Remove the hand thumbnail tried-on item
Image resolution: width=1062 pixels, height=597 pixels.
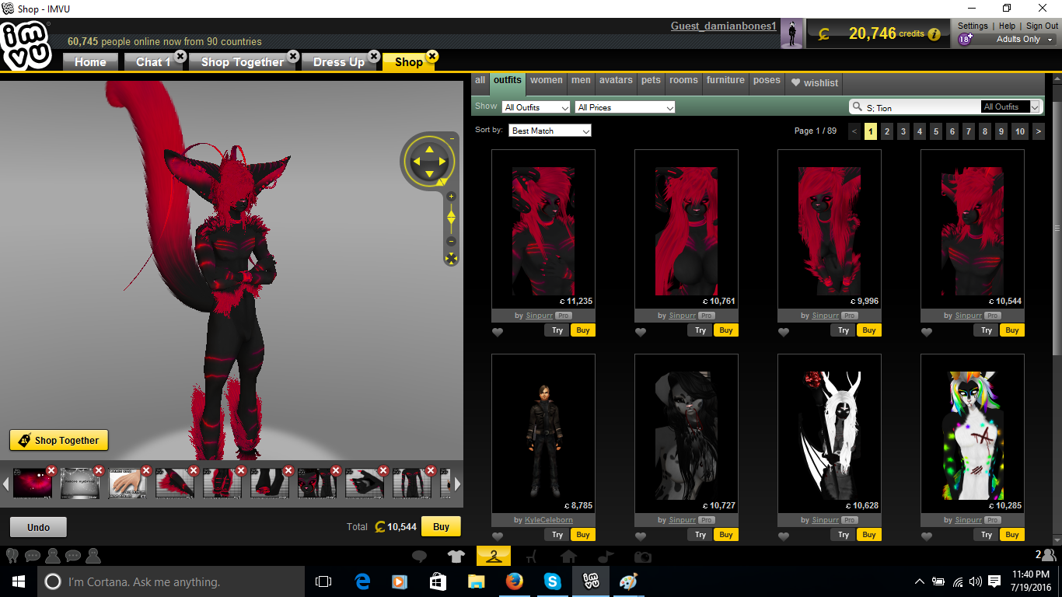point(146,470)
